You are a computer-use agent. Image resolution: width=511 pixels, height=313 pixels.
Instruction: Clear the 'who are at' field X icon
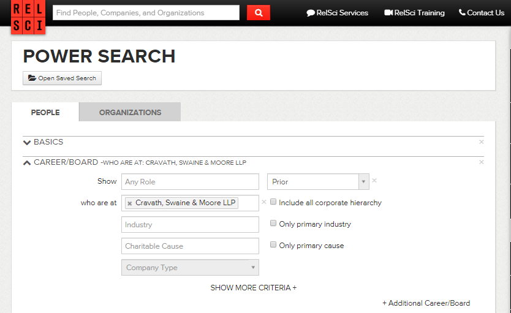264,202
